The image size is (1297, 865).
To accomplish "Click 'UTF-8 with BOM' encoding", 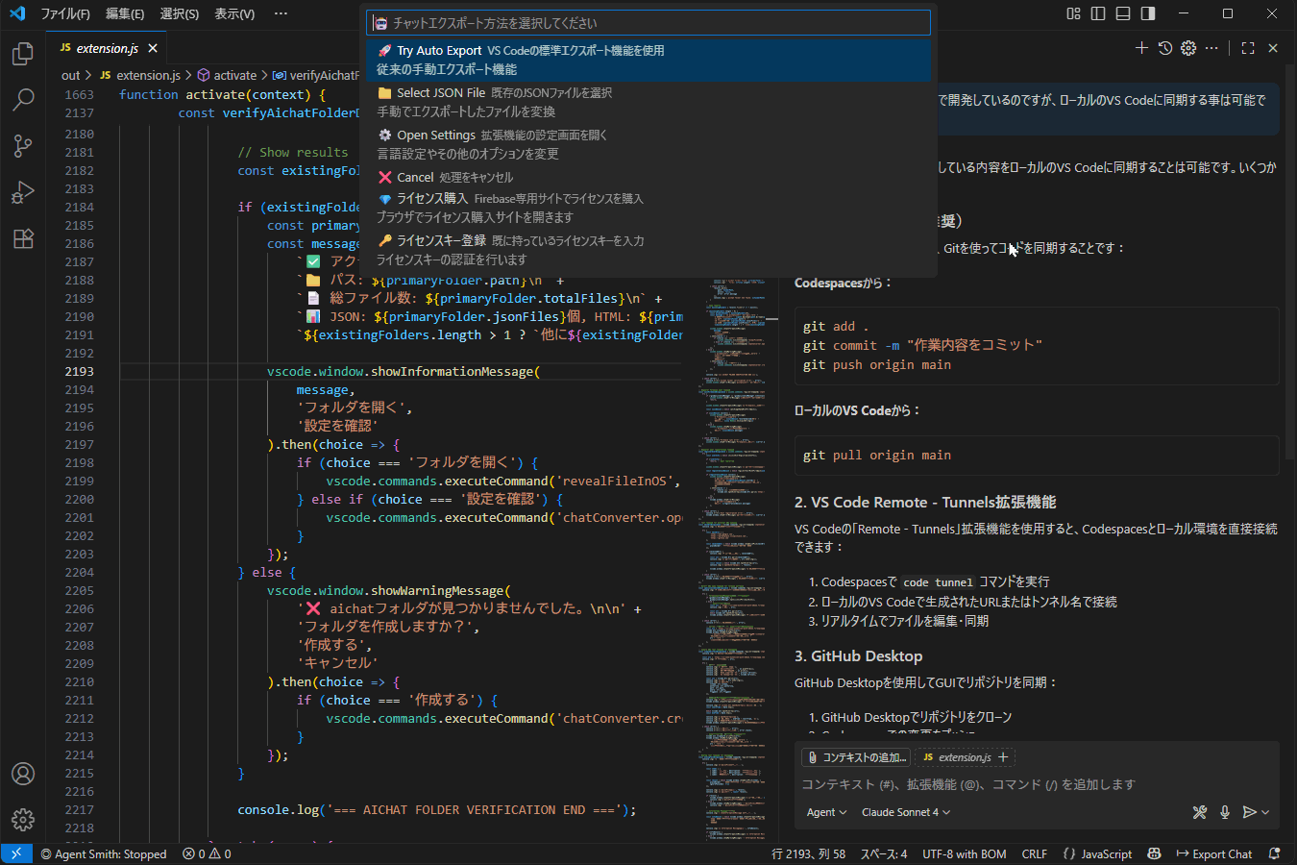I will 965,853.
